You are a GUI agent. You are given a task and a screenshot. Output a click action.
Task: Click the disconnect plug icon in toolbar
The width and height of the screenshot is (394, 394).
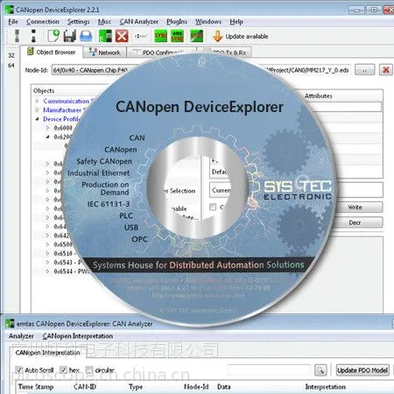tap(34, 36)
